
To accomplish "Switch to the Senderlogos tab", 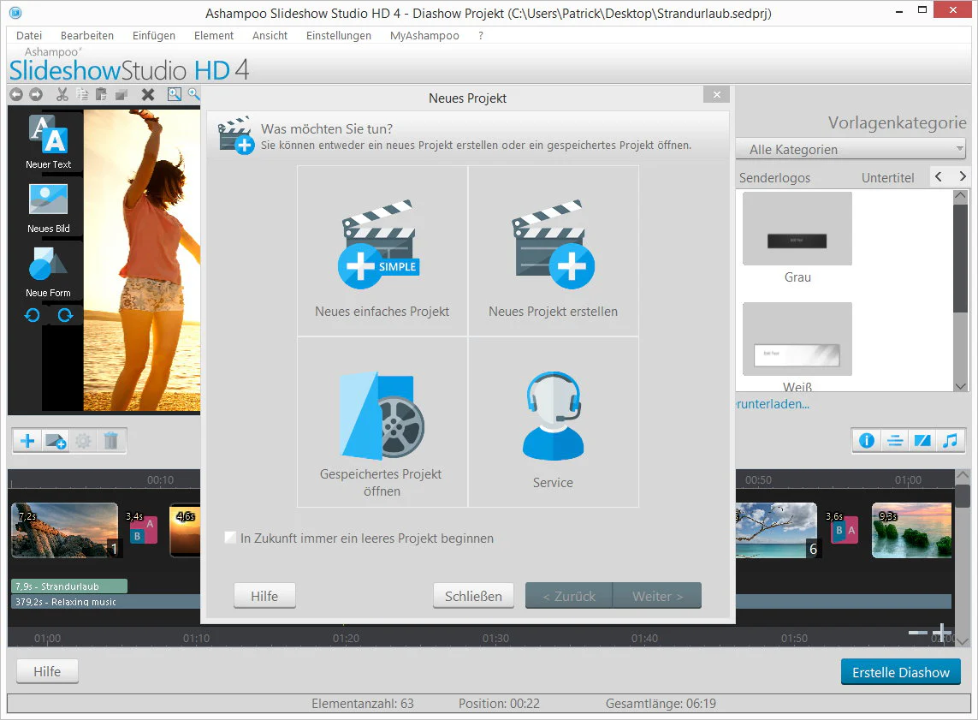I will point(774,178).
